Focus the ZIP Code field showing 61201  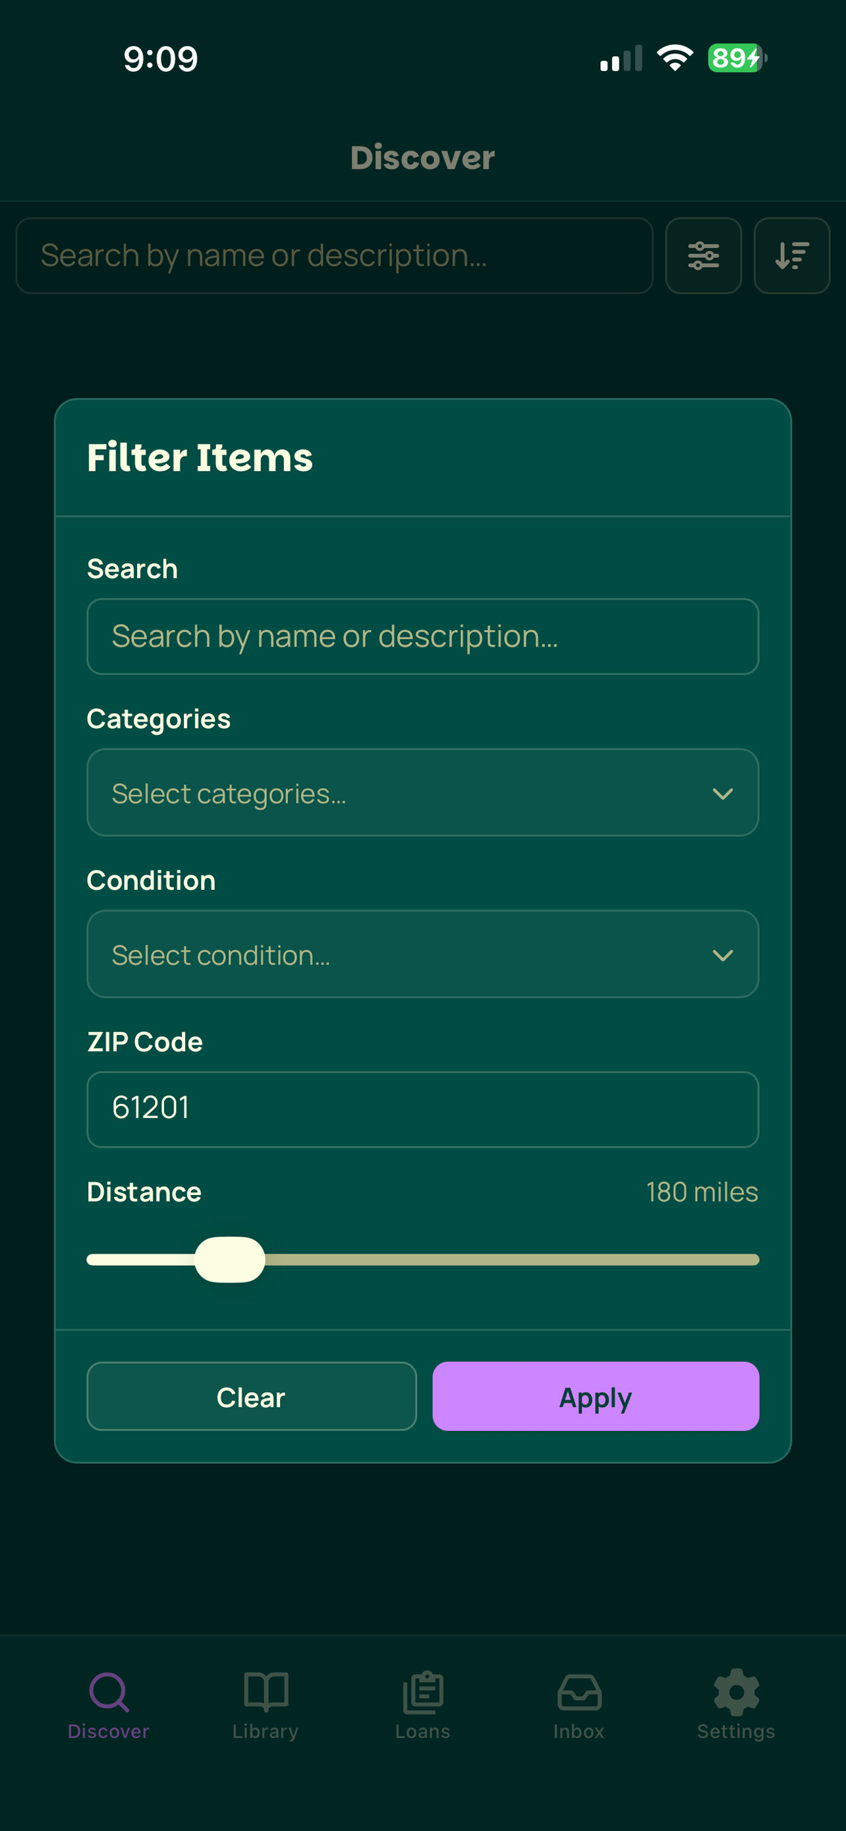(422, 1109)
